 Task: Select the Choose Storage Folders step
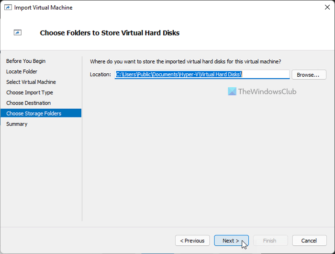click(x=33, y=114)
